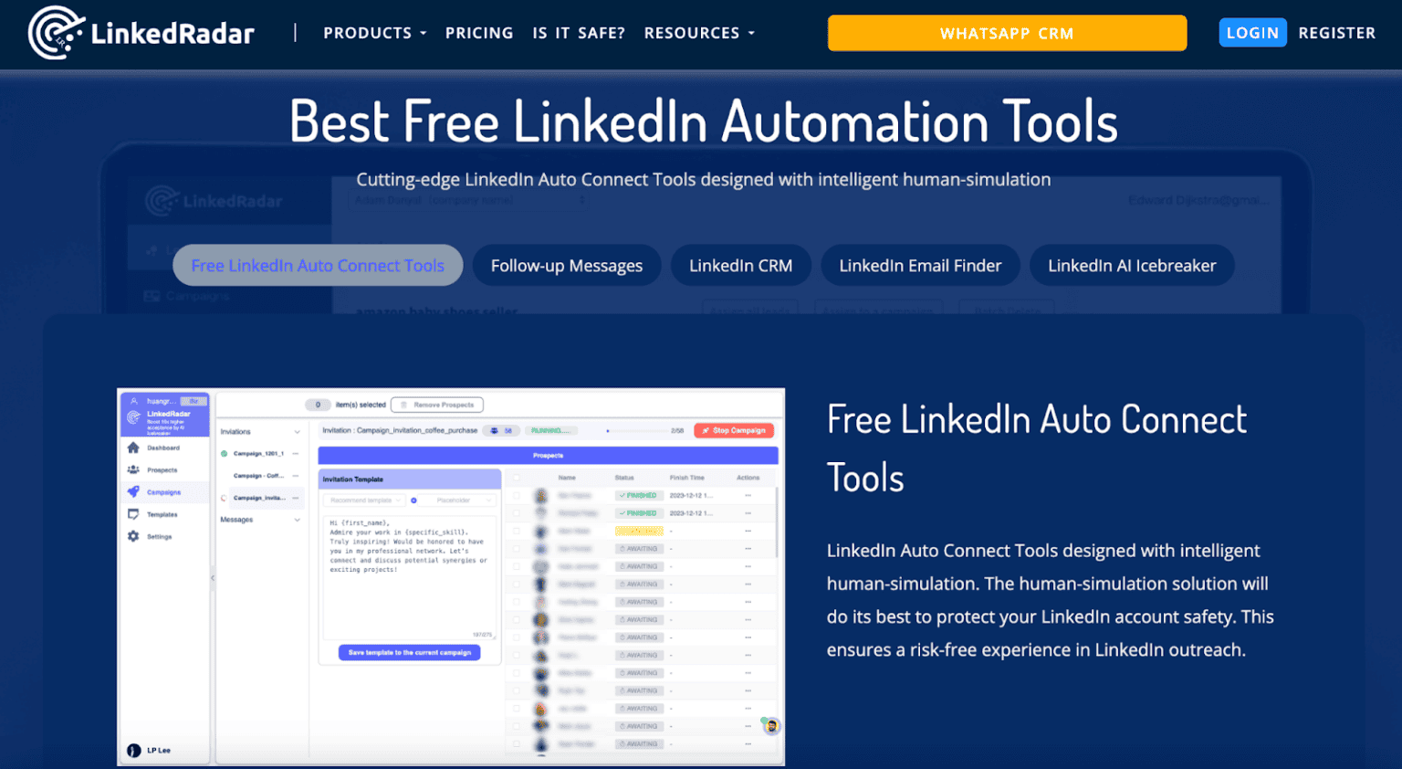Select Campaign_1201_1 in the campaign list
This screenshot has height=769, width=1402.
click(x=258, y=453)
